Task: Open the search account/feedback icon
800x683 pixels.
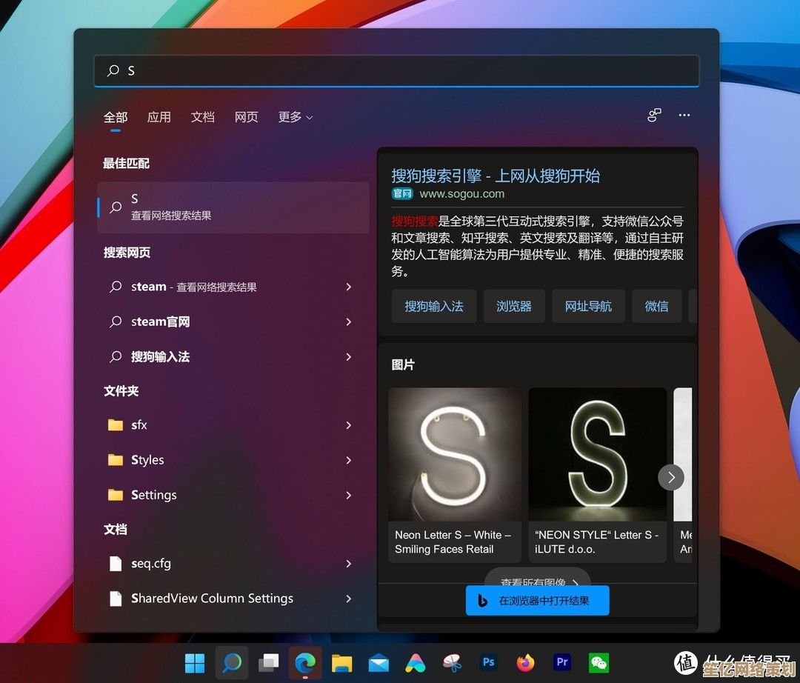Action: (654, 116)
